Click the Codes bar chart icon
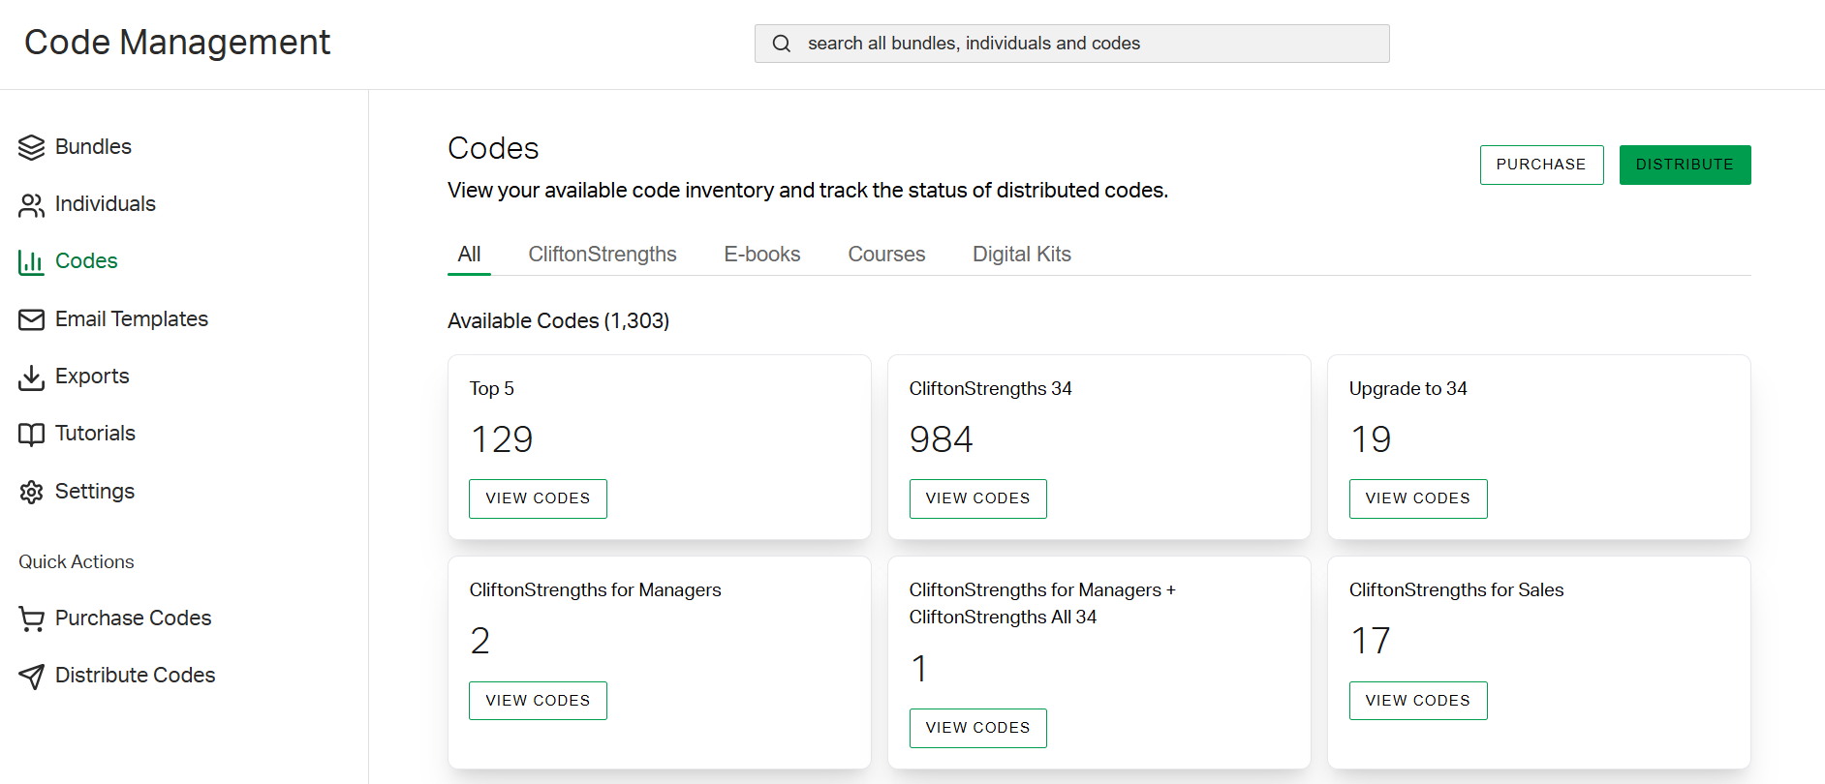This screenshot has width=1825, height=784. [x=31, y=262]
